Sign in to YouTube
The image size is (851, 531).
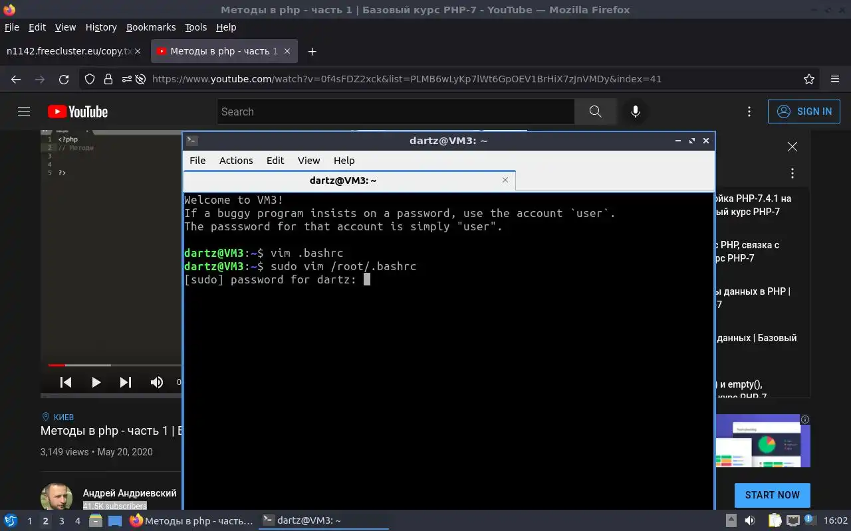[x=804, y=112]
